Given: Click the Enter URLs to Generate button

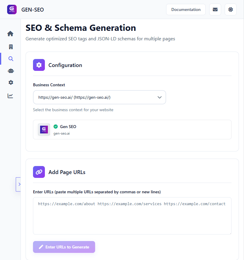Looking at the screenshot, I should 64,247.
